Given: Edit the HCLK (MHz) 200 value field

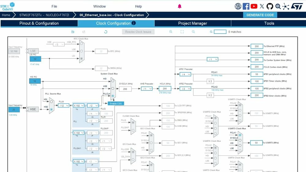Looking at the screenshot, I should pyautogui.click(x=165, y=89).
